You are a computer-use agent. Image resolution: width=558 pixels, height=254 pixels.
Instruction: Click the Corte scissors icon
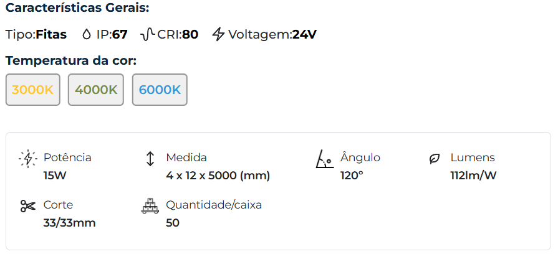point(28,206)
